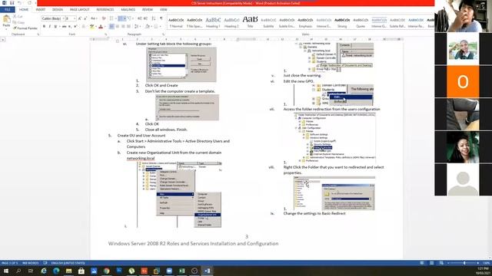Viewport: 492px width, 276px height.
Task: Apply the Normal style
Action: [176, 22]
